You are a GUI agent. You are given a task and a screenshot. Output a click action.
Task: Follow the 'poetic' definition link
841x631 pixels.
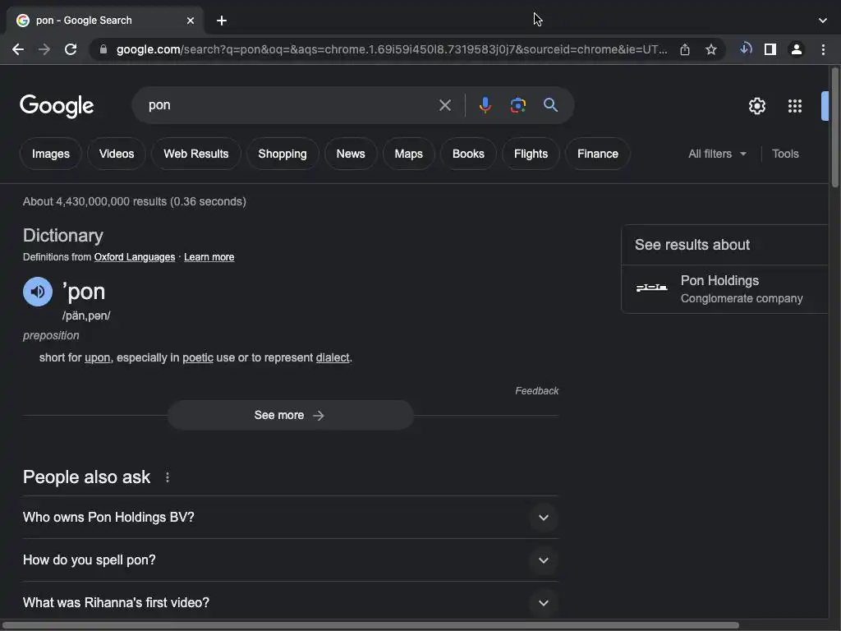pyautogui.click(x=198, y=358)
